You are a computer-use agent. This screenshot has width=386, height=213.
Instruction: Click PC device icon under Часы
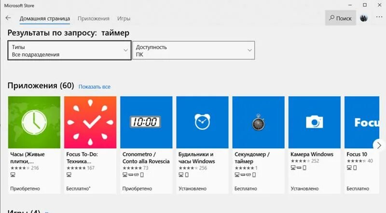click(x=13, y=174)
